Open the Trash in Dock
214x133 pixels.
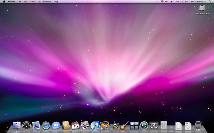[198, 126]
